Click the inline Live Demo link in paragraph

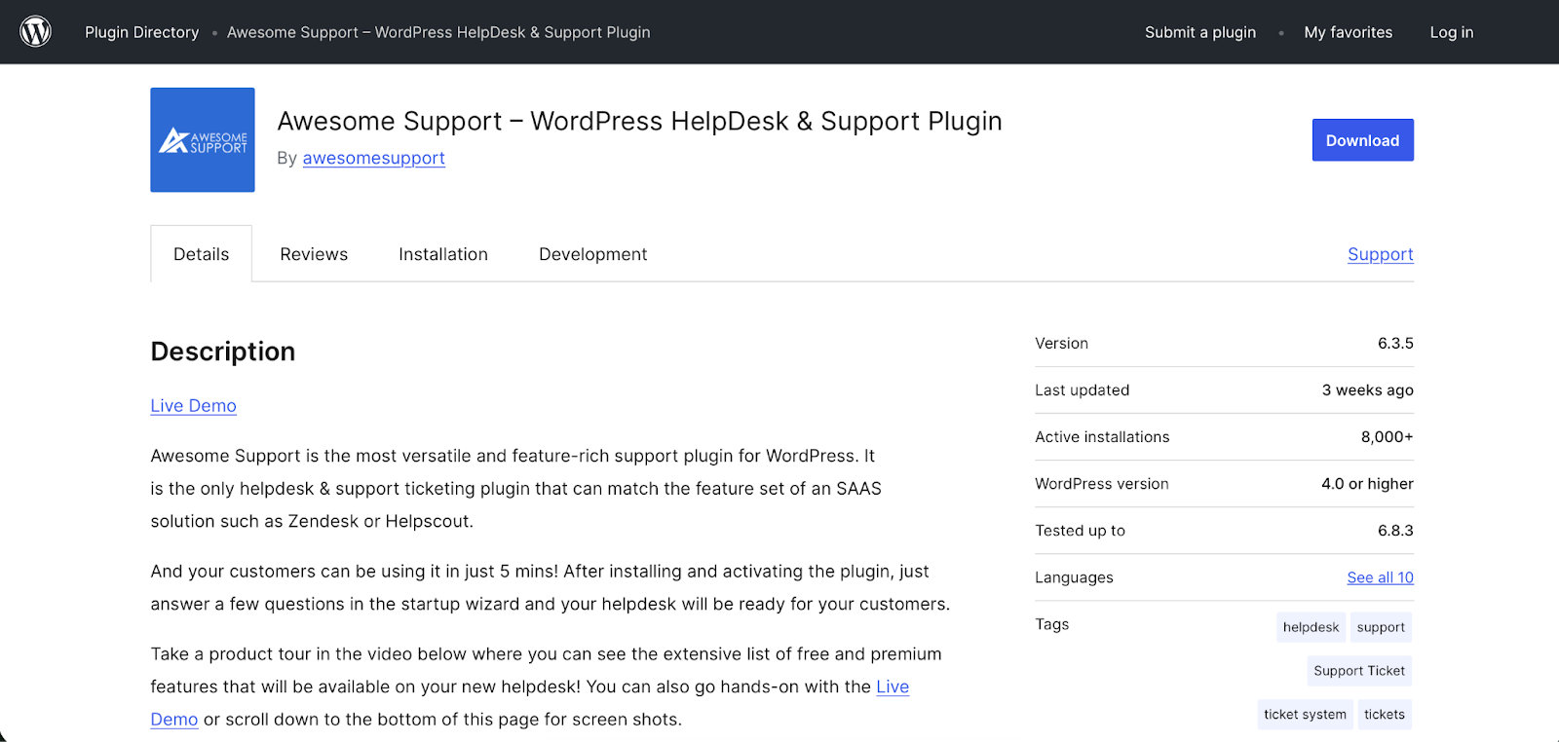click(893, 686)
